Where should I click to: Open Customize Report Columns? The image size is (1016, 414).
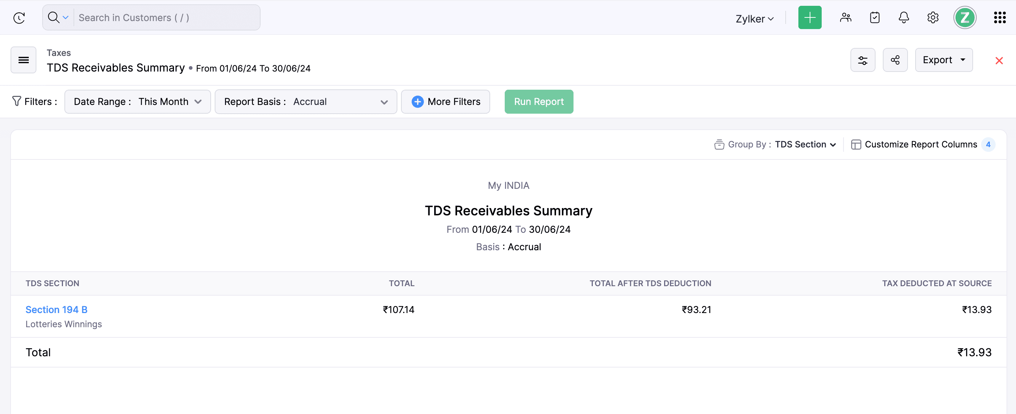(x=921, y=145)
